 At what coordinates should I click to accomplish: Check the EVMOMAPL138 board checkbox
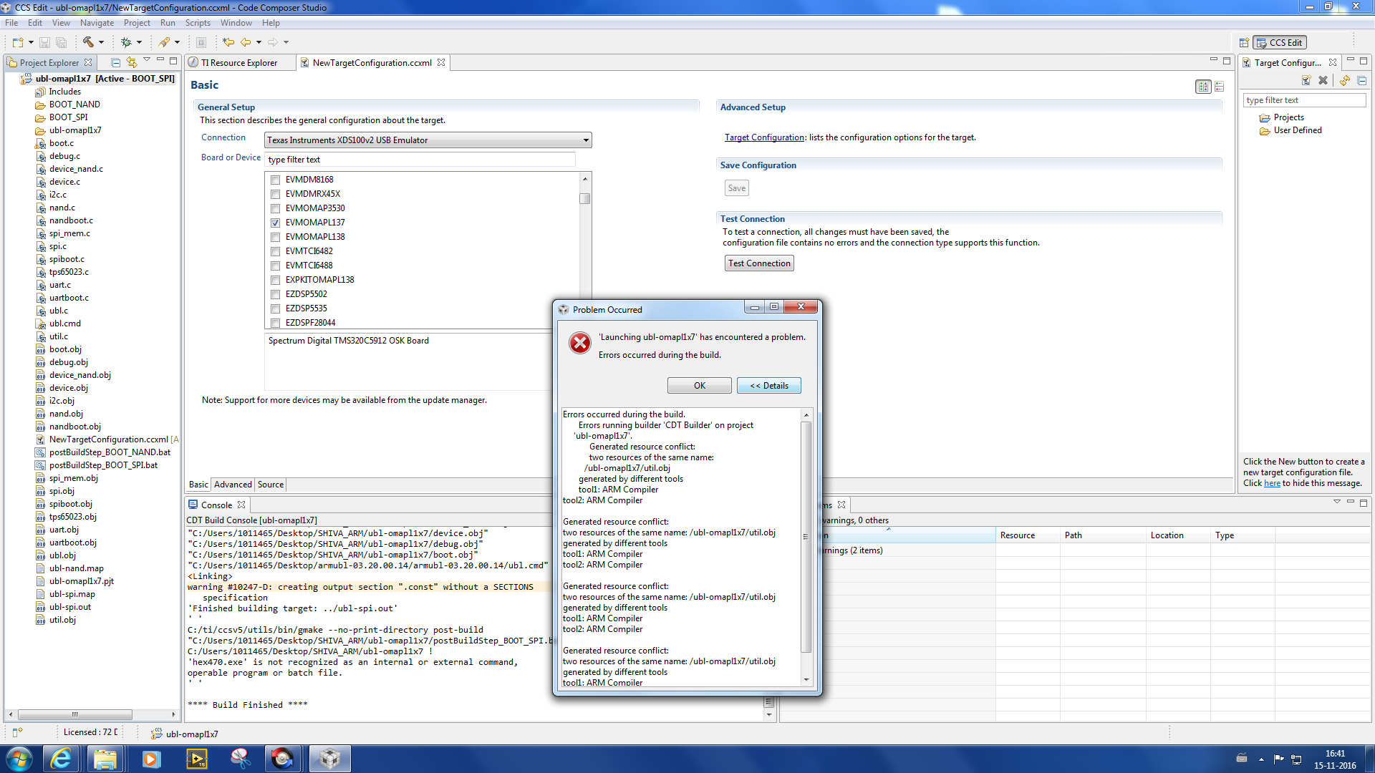[275, 237]
